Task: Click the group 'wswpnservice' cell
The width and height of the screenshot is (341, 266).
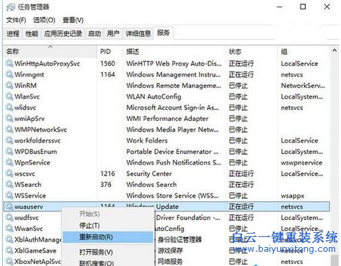Action: [301, 163]
